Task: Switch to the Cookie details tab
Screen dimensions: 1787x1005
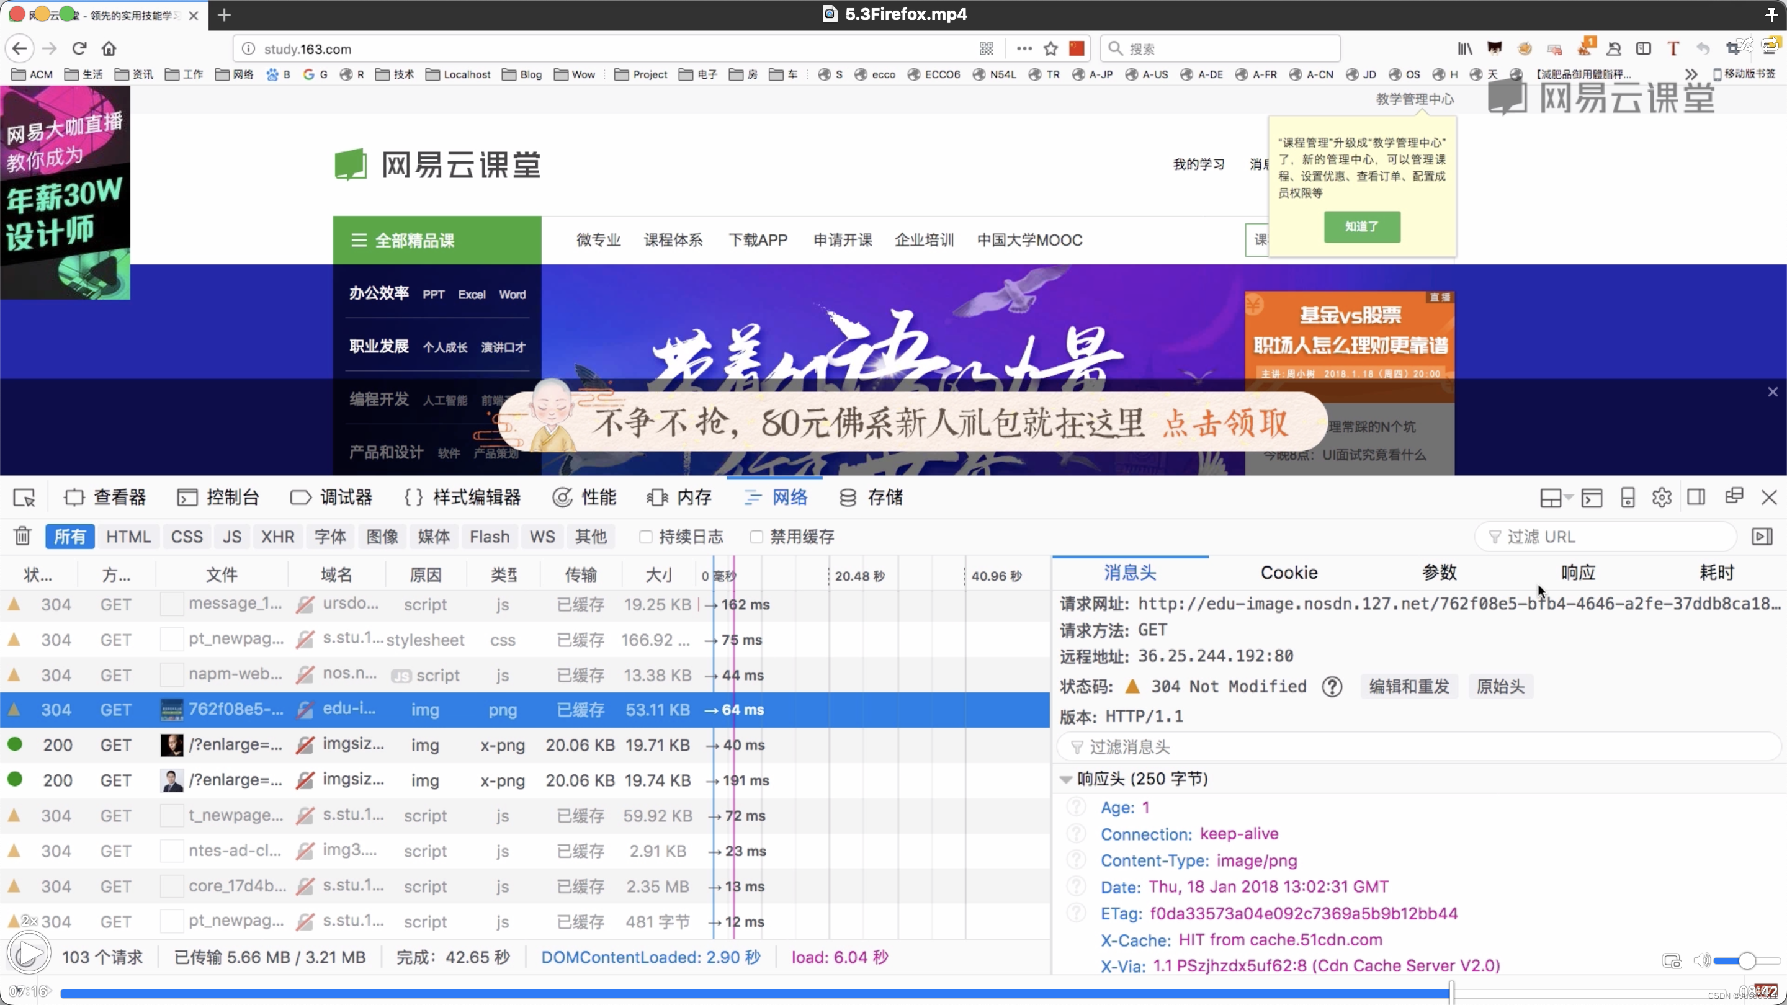Action: pyautogui.click(x=1289, y=573)
